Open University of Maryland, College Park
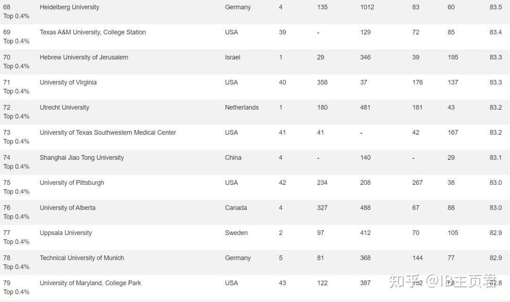This screenshot has width=510, height=302. click(90, 283)
